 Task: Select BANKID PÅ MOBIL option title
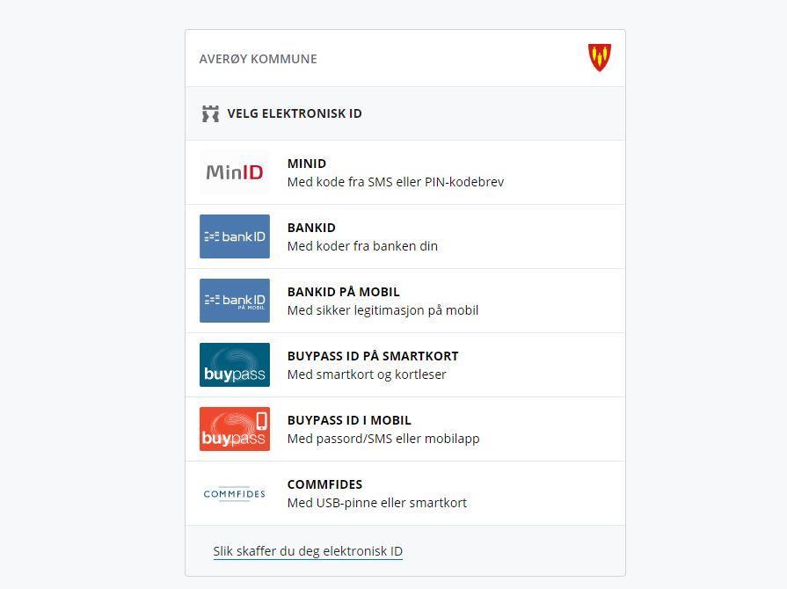pos(344,292)
